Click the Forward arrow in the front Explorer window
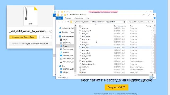Viewport: 170px width, 95px height. [x=62, y=22]
